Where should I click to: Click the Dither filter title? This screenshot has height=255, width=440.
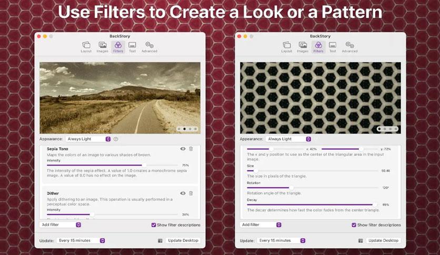pos(53,193)
